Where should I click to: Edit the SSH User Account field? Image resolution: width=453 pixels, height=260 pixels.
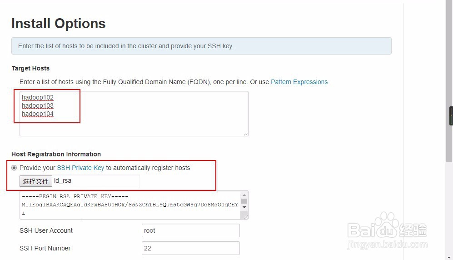click(190, 230)
